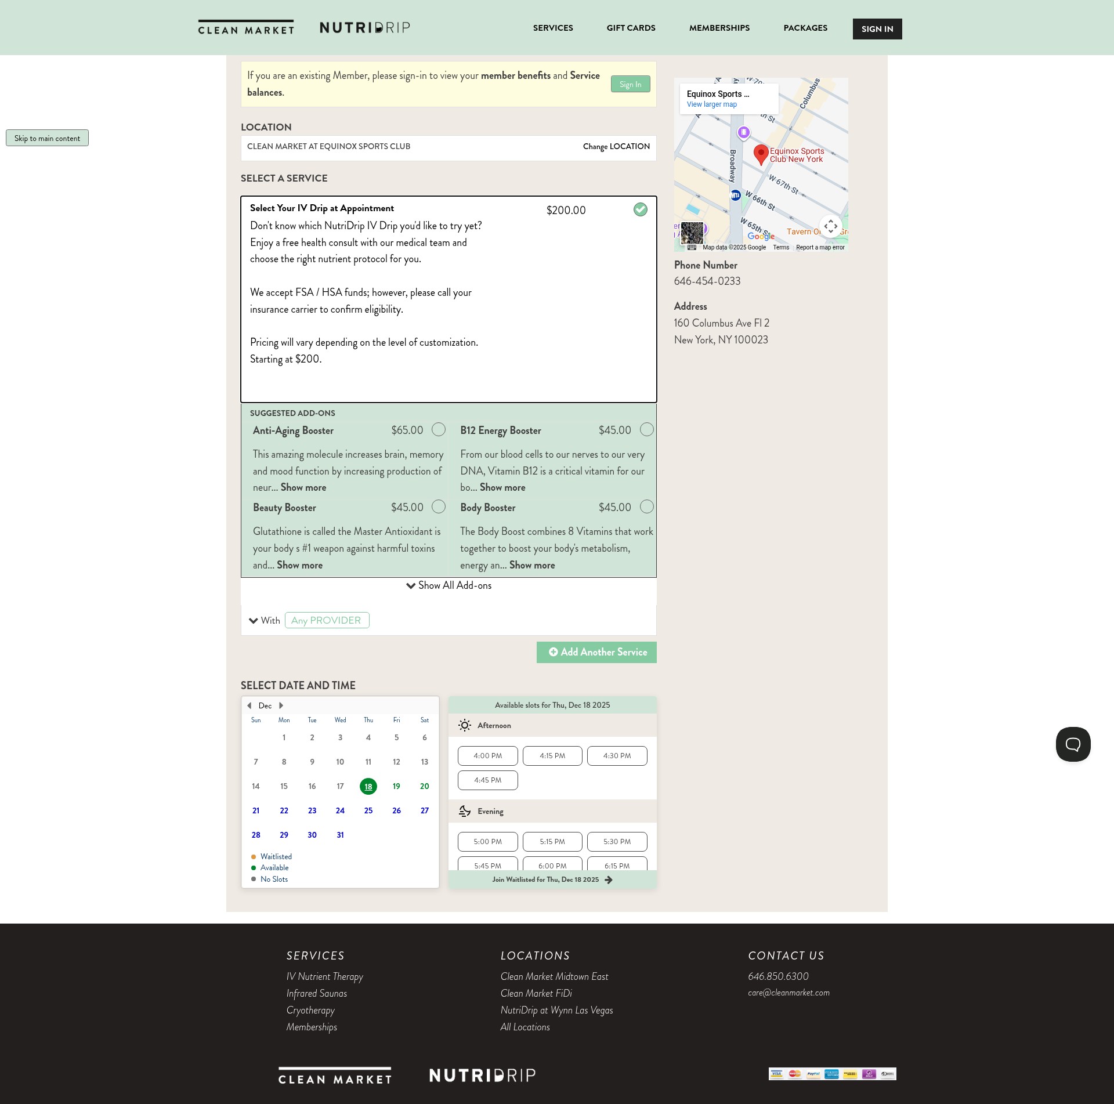Screen dimensions: 1114x1104
Task: Open Clean Market Midtown East link
Action: click(x=554, y=977)
